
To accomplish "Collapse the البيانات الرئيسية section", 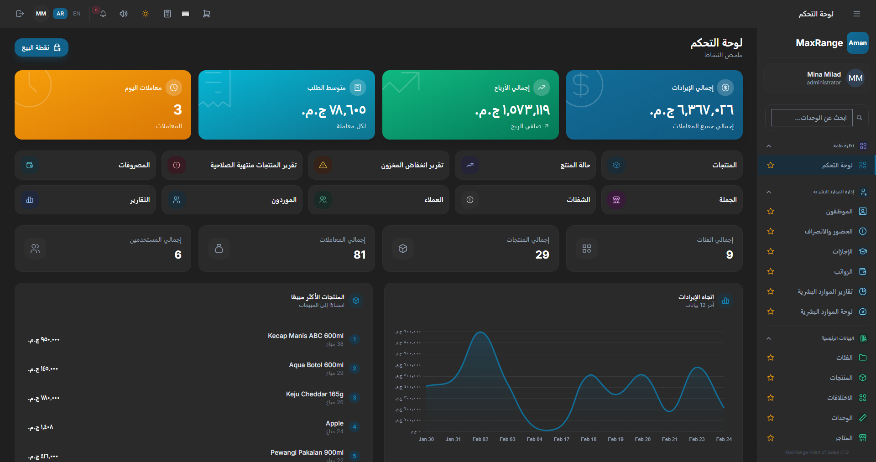I will coord(769,338).
